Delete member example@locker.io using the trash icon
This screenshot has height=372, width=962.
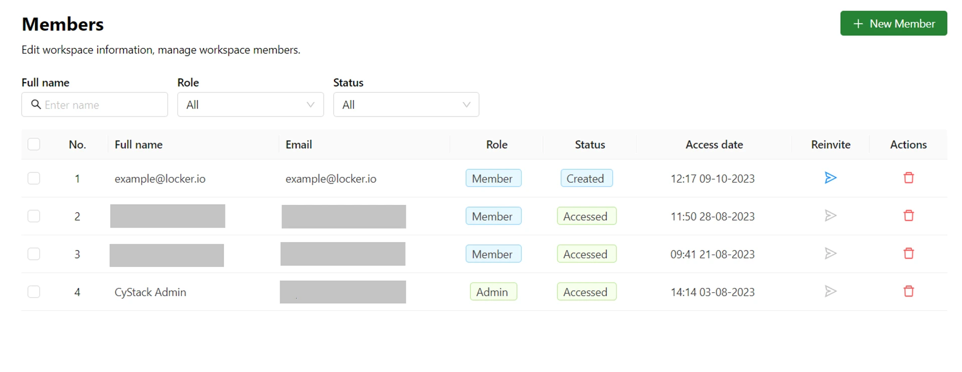(908, 178)
